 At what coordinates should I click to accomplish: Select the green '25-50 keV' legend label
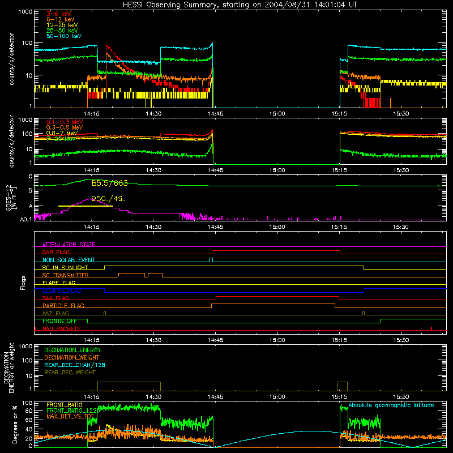tap(62, 31)
